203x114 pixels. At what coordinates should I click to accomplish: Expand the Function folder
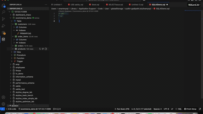(x=12, y=58)
